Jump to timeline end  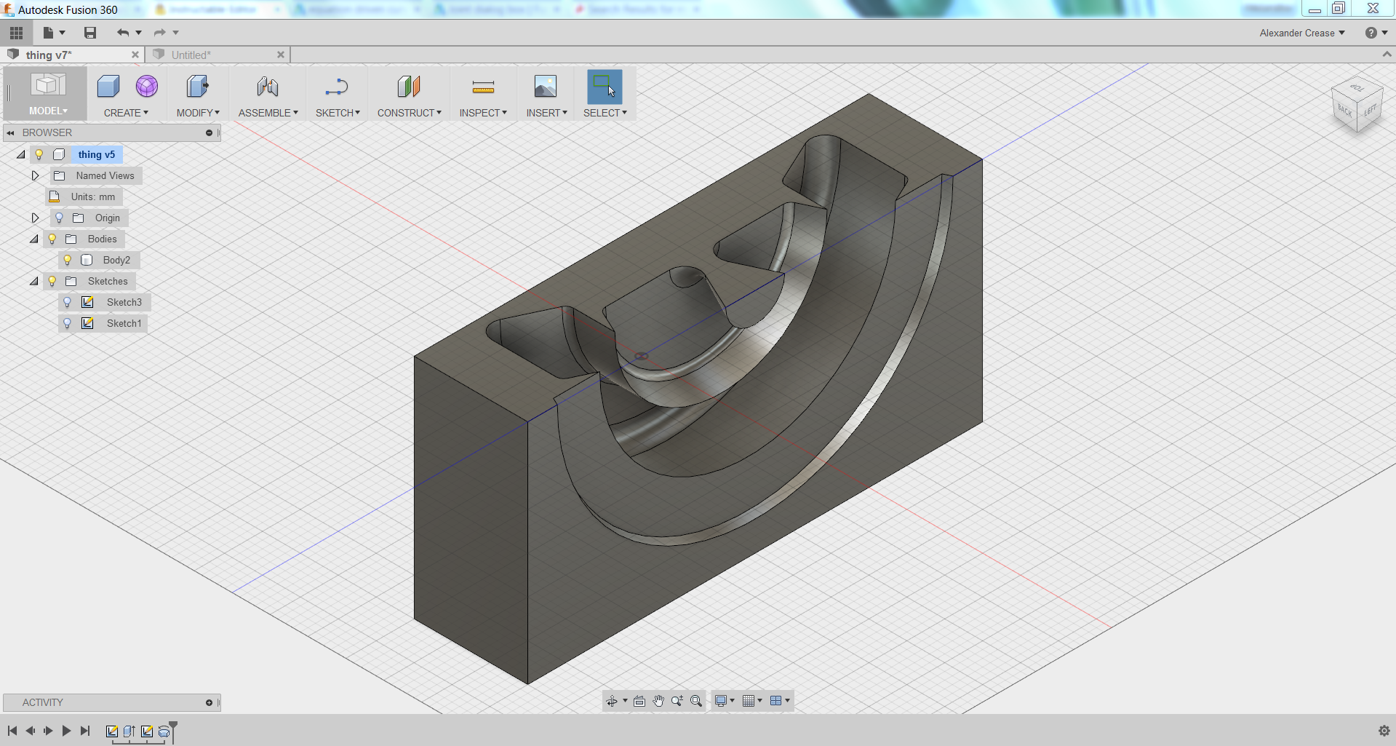(85, 731)
